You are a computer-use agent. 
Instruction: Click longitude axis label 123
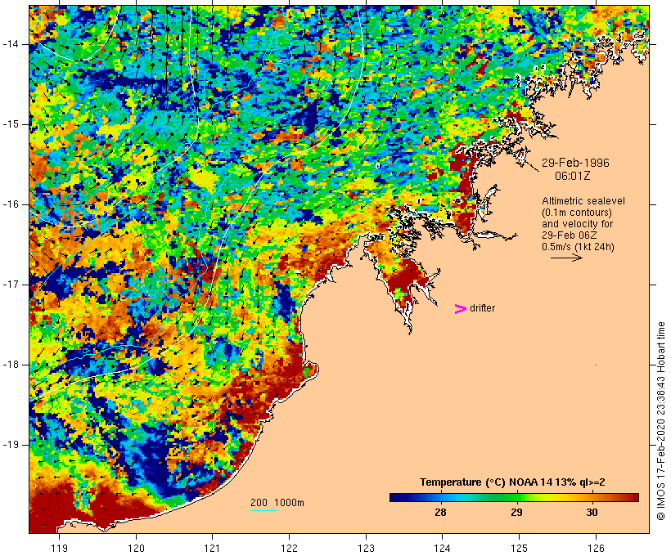pyautogui.click(x=366, y=548)
